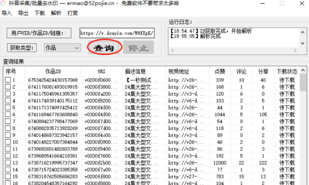Minimize the window

tap(262, 3)
